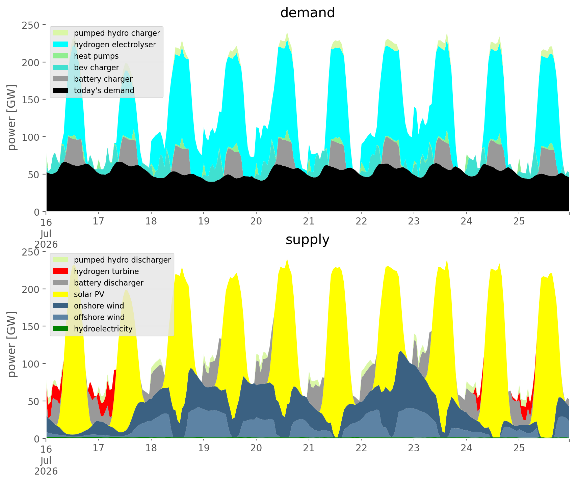Click the "onshore wind" legend label
This screenshot has height=483, width=576.
coord(99,306)
